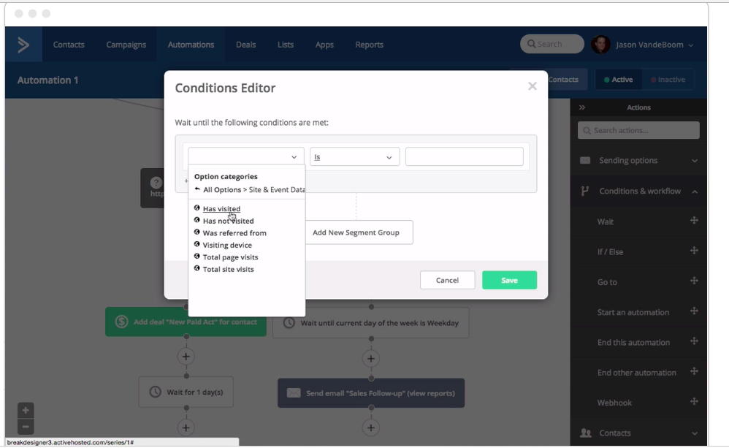Click Add New Segment Group
This screenshot has height=448, width=729.
(359, 232)
